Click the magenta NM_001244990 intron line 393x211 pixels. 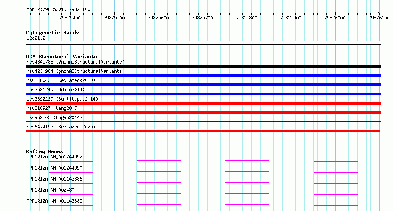coord(203,172)
